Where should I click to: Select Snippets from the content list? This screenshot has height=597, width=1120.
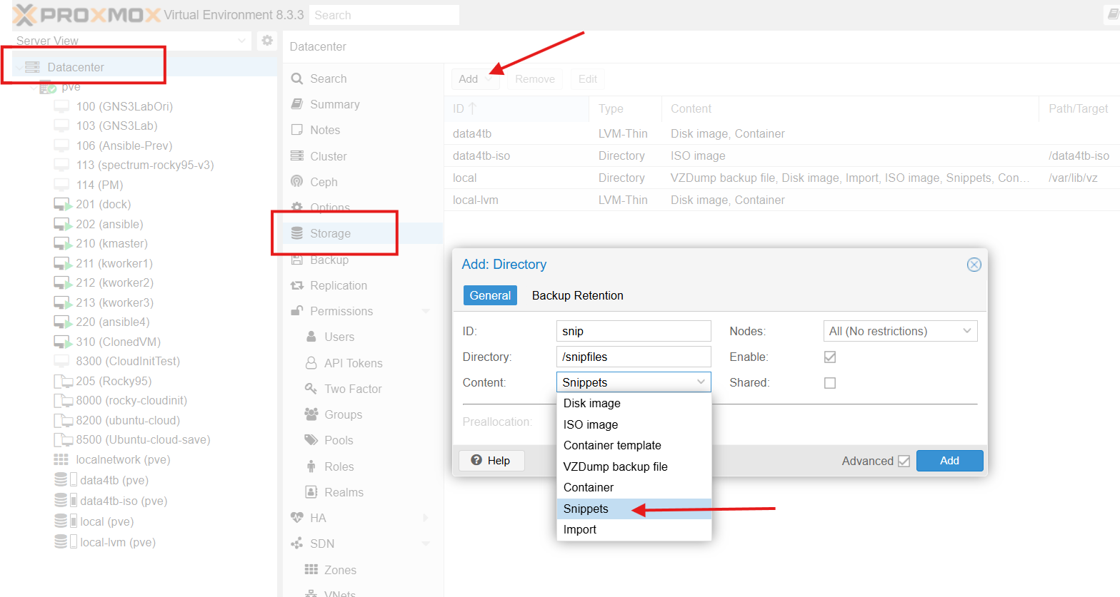point(586,509)
